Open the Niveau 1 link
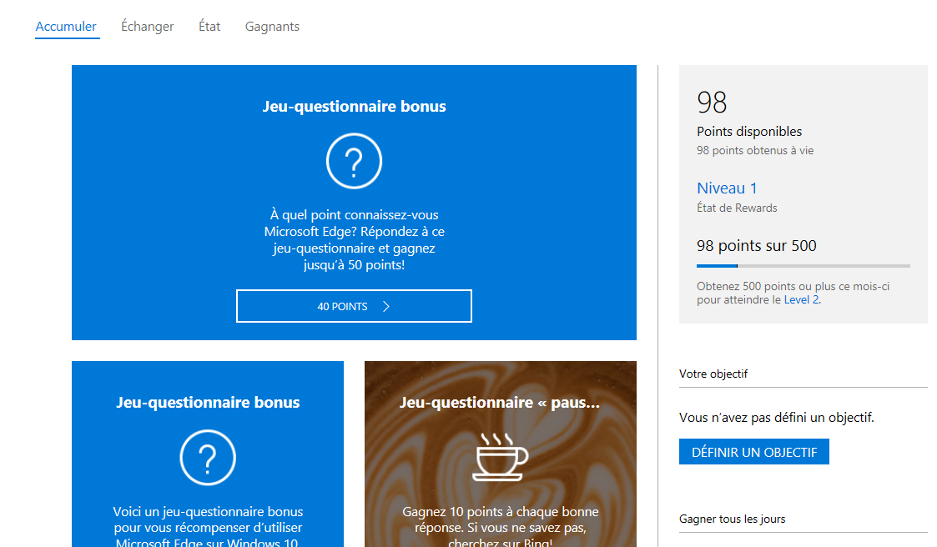This screenshot has width=937, height=547. pyautogui.click(x=727, y=188)
